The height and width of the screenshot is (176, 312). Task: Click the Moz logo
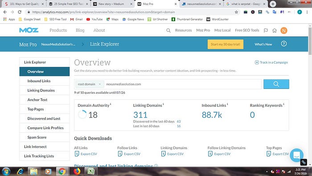29,30
